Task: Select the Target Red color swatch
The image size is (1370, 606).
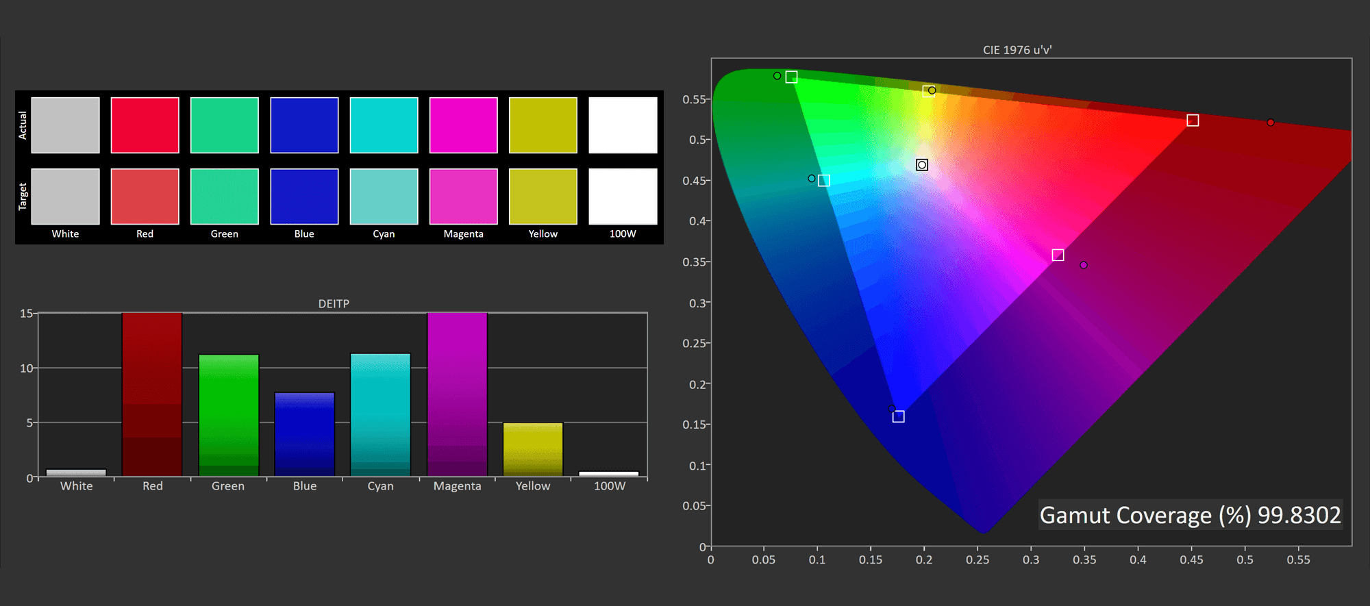Action: click(x=145, y=197)
